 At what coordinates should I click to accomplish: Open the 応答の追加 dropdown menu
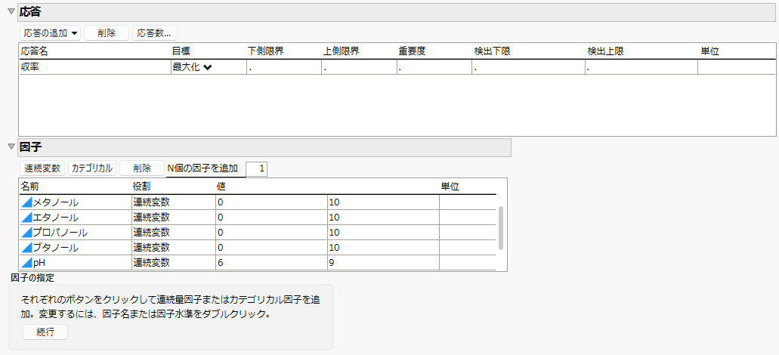(50, 33)
